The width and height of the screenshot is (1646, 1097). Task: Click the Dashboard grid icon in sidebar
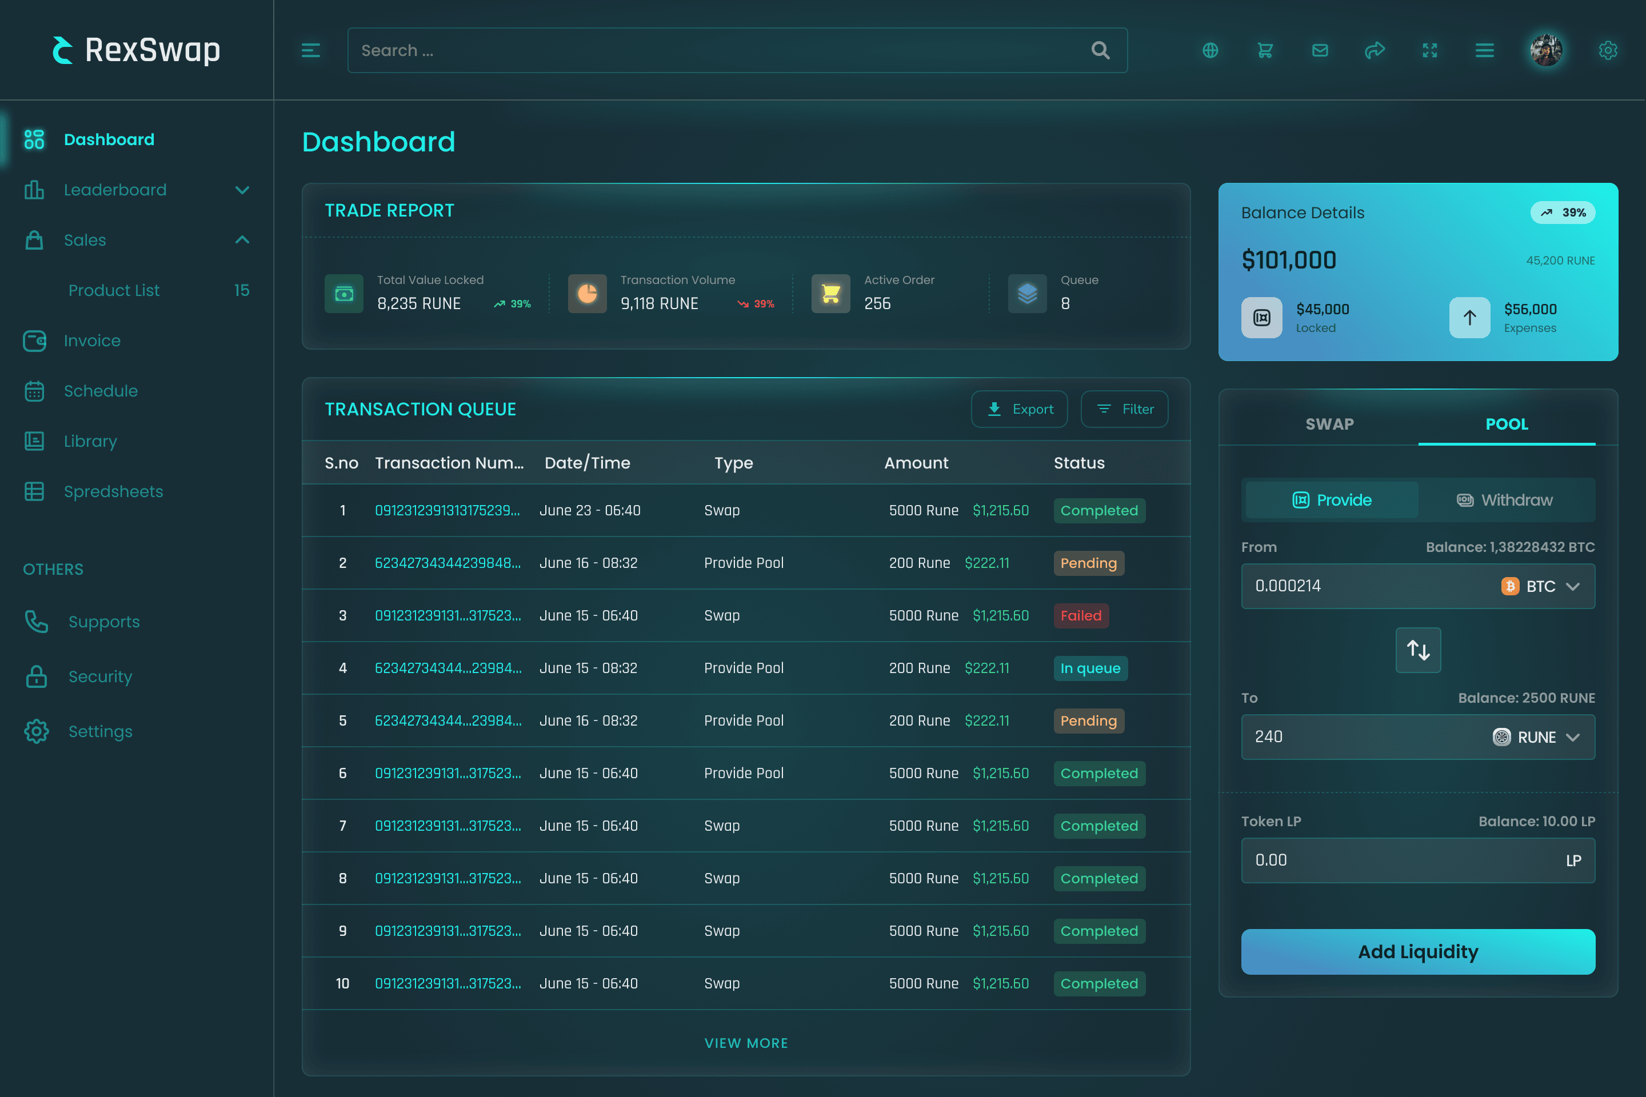34,139
